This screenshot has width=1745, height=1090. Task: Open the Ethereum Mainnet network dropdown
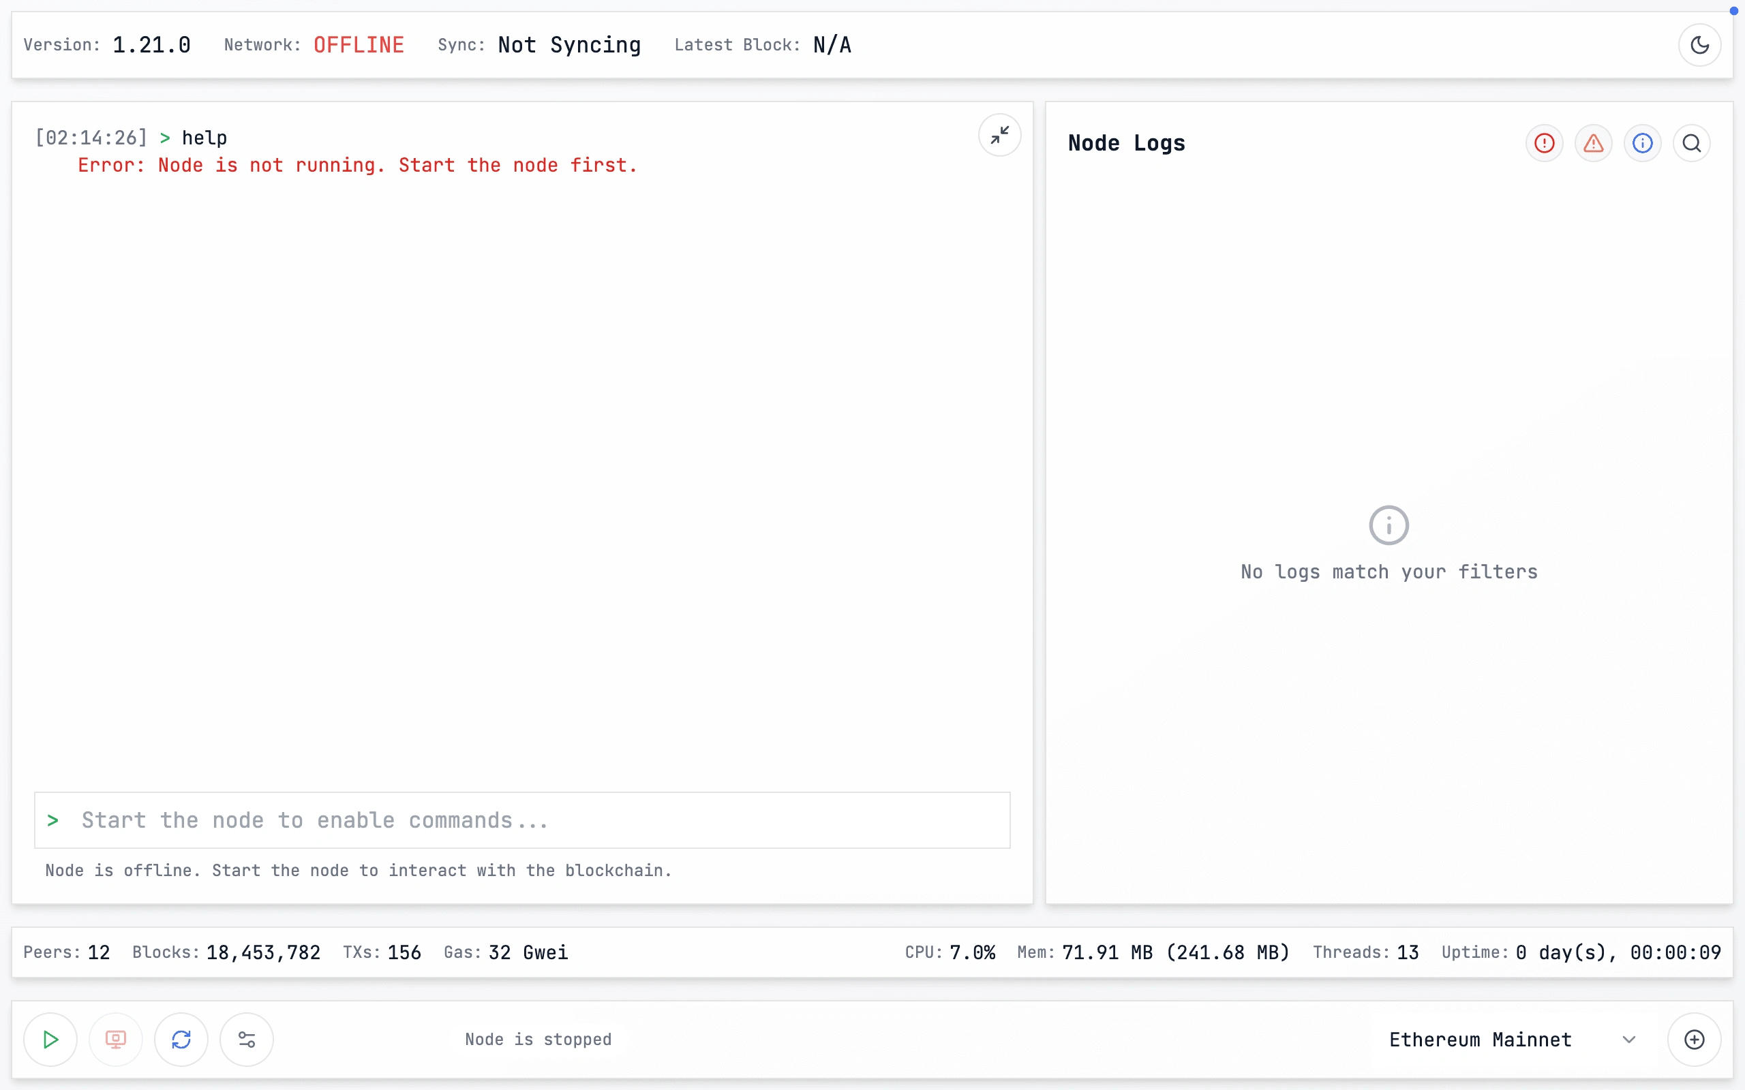tap(1480, 1039)
